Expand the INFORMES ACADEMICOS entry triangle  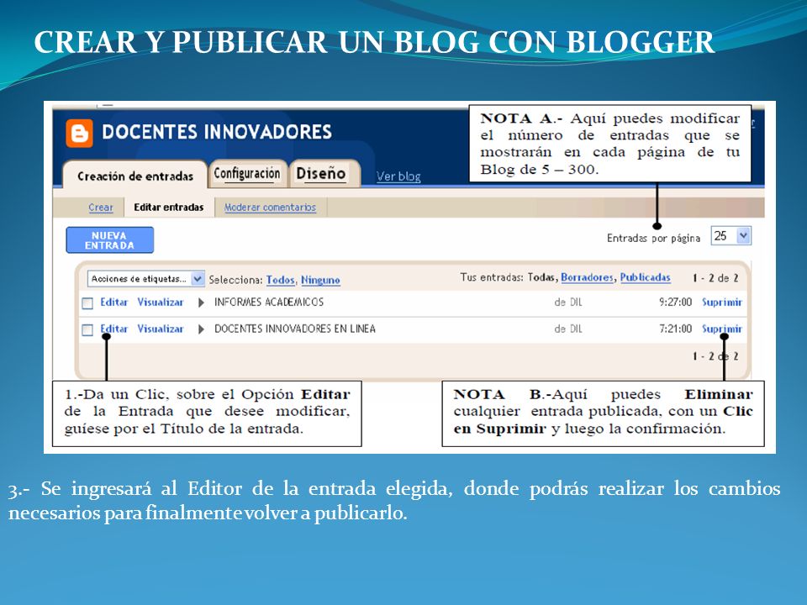click(201, 302)
